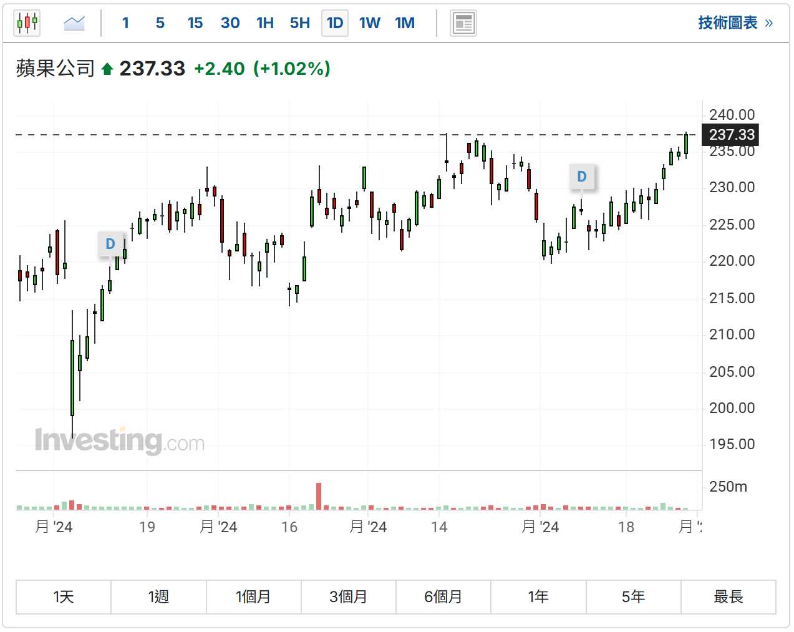Click the second dividend D marker
794x632 pixels.
(x=581, y=177)
